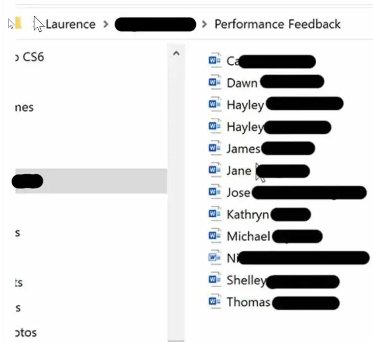The height and width of the screenshot is (342, 373).
Task: Select the highlighted item in navigation pane
Action: click(90, 181)
